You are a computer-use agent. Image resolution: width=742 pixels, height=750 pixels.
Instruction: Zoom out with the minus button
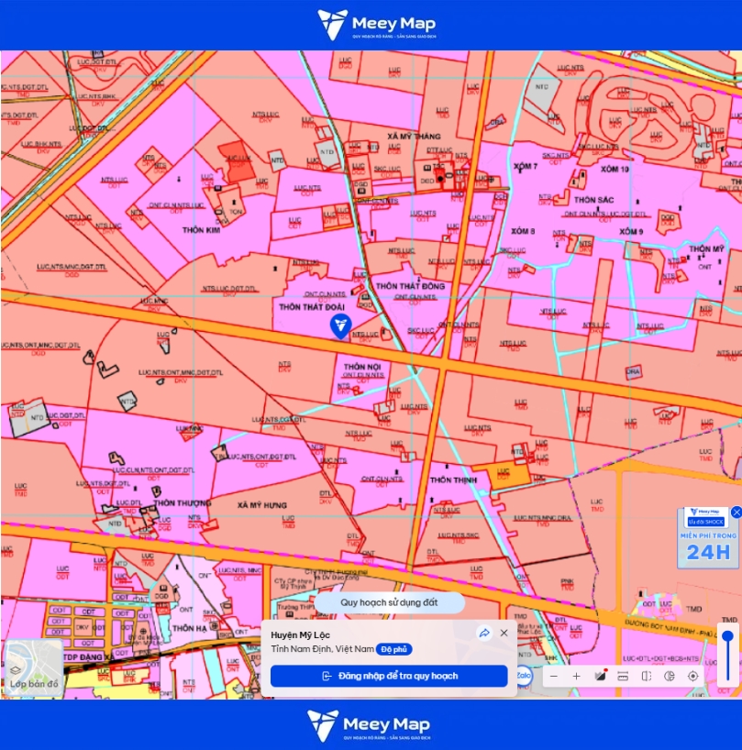tap(554, 676)
